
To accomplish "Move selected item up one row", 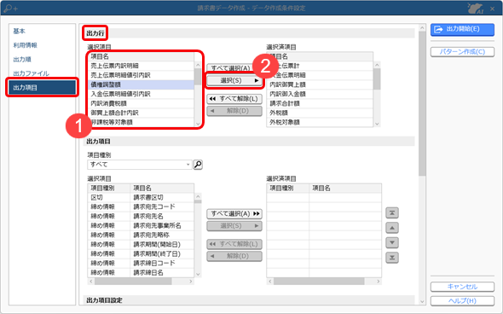I will 392,228.
